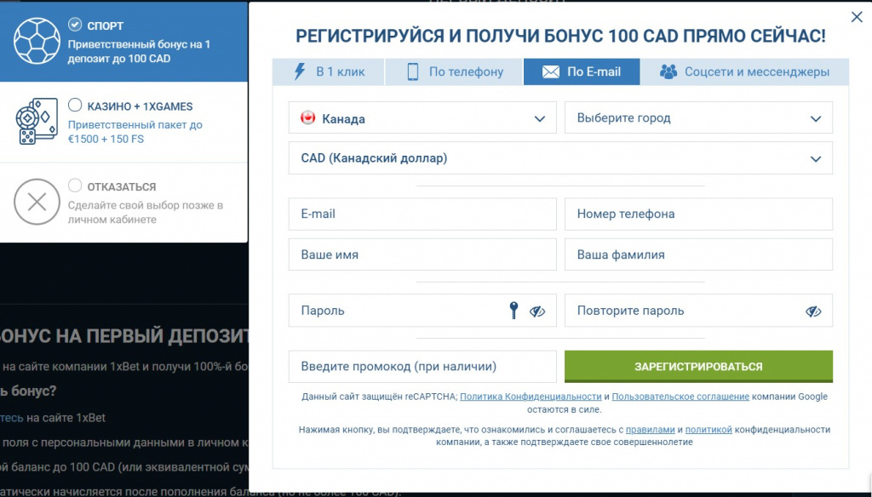
Task: Select the По E-mail tab
Action: (582, 71)
